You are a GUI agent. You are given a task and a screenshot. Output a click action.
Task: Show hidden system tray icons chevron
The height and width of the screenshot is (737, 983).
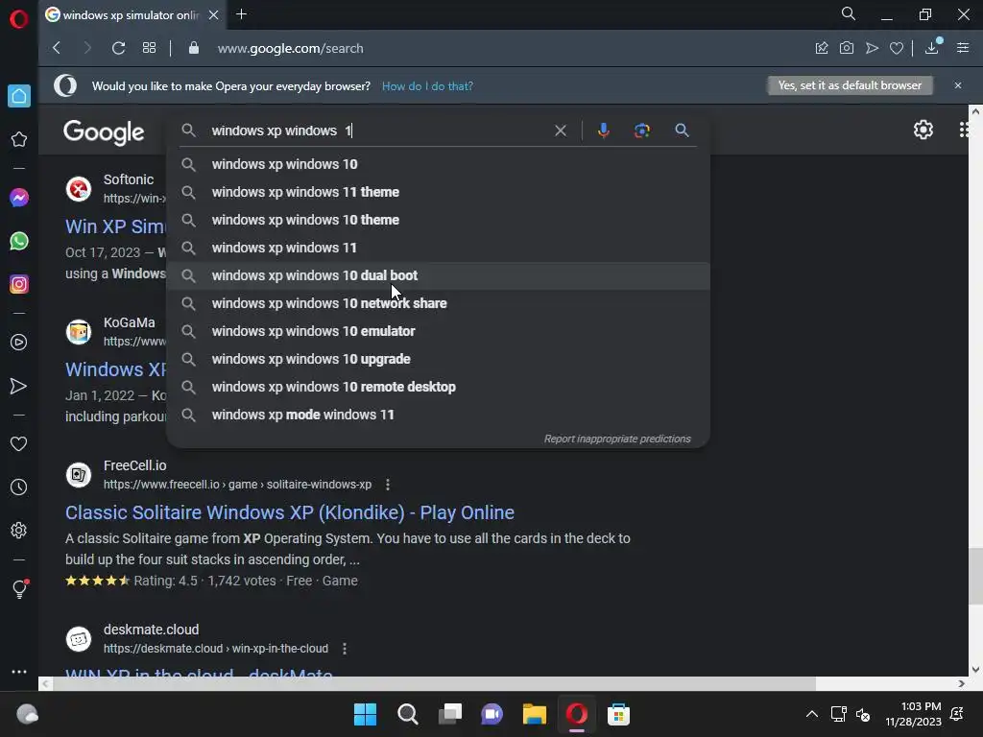[811, 714]
